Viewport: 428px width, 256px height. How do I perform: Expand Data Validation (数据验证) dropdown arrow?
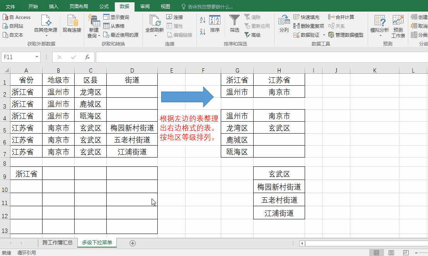point(324,35)
